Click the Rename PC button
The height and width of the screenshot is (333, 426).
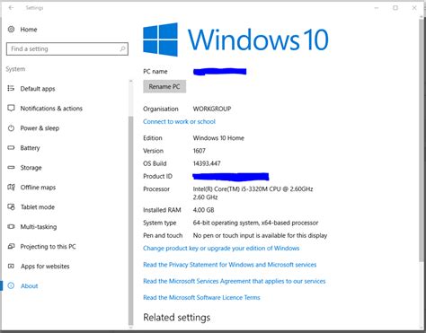(x=164, y=86)
